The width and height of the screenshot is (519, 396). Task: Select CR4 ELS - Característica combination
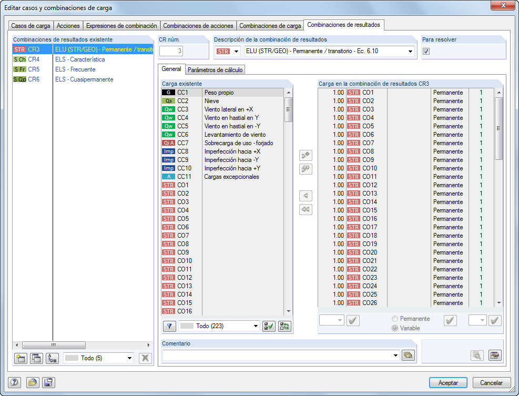coord(83,59)
